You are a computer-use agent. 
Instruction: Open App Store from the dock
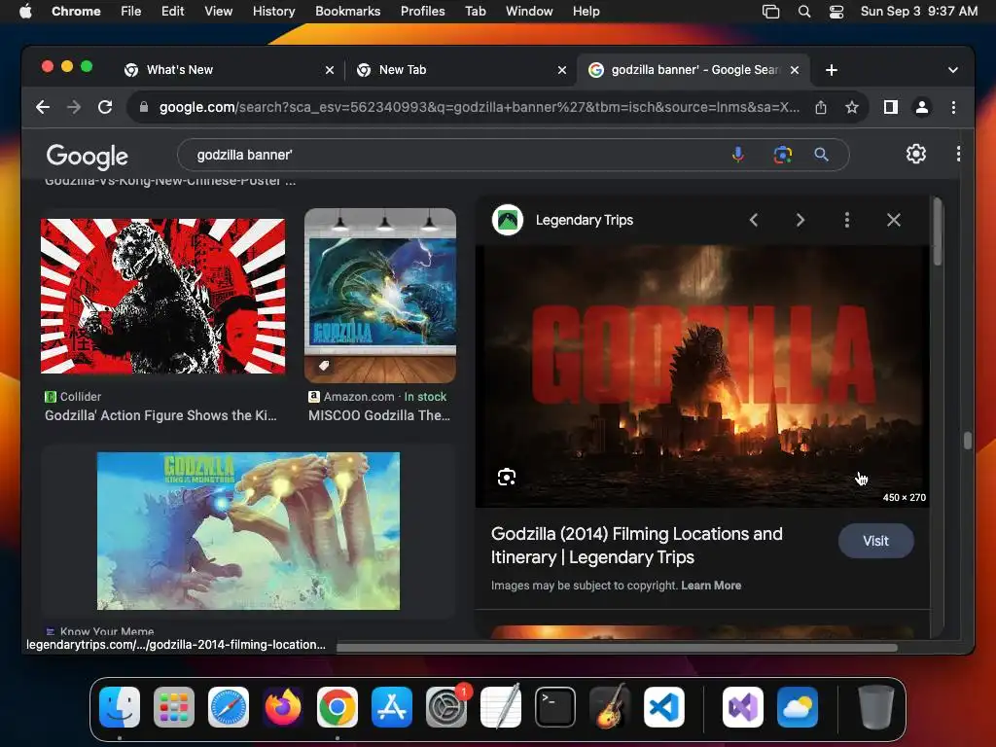pyautogui.click(x=392, y=707)
